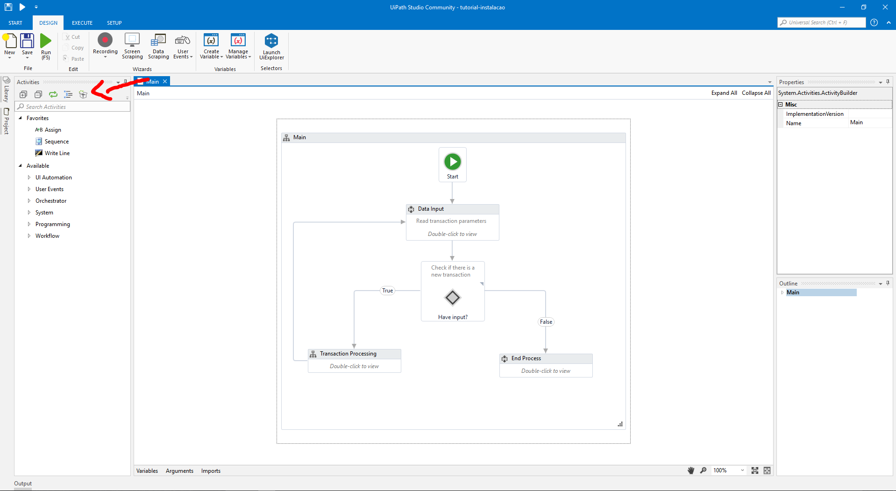Open Properties panel options dropdown arrow
Viewport: 896px width, 491px height.
tap(881, 82)
